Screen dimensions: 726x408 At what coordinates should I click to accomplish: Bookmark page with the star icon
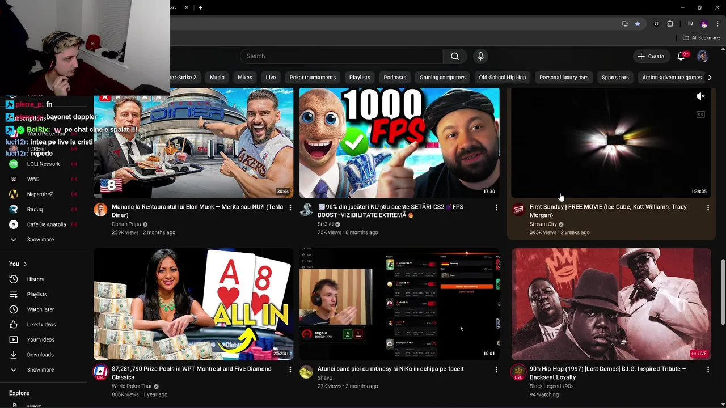pos(638,24)
